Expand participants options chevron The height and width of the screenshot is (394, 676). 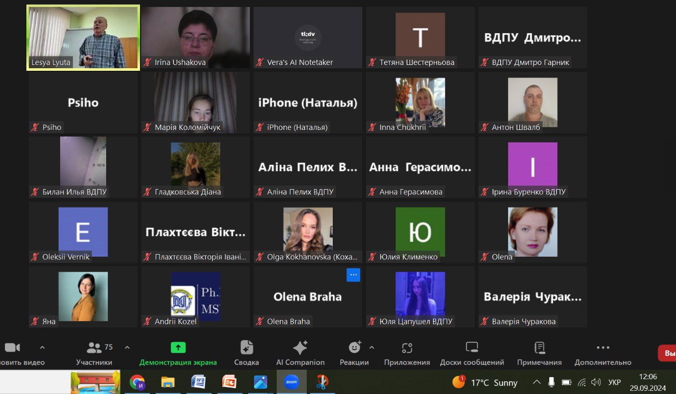(x=127, y=348)
